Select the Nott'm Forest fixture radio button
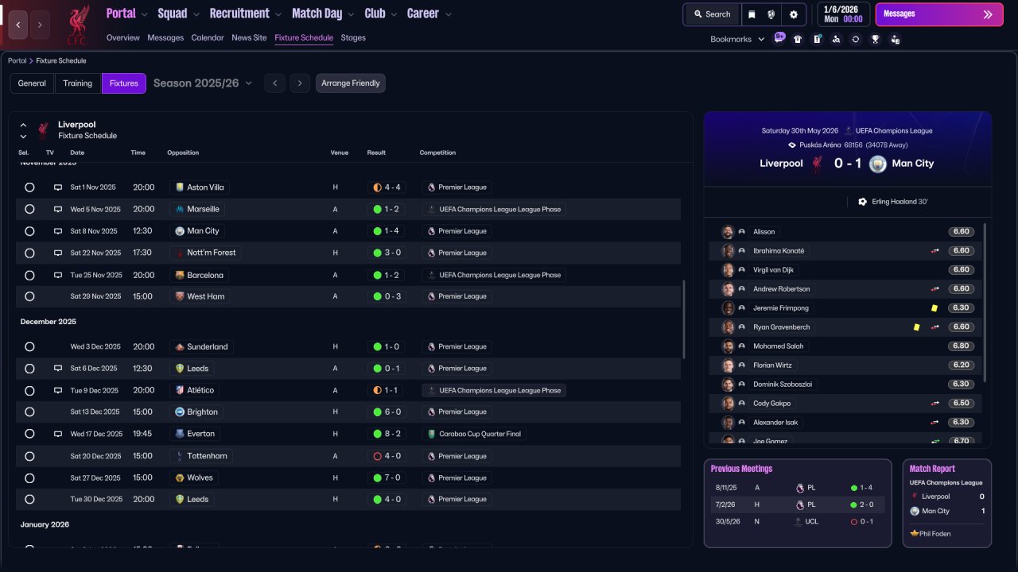This screenshot has height=572, width=1018. tap(29, 253)
